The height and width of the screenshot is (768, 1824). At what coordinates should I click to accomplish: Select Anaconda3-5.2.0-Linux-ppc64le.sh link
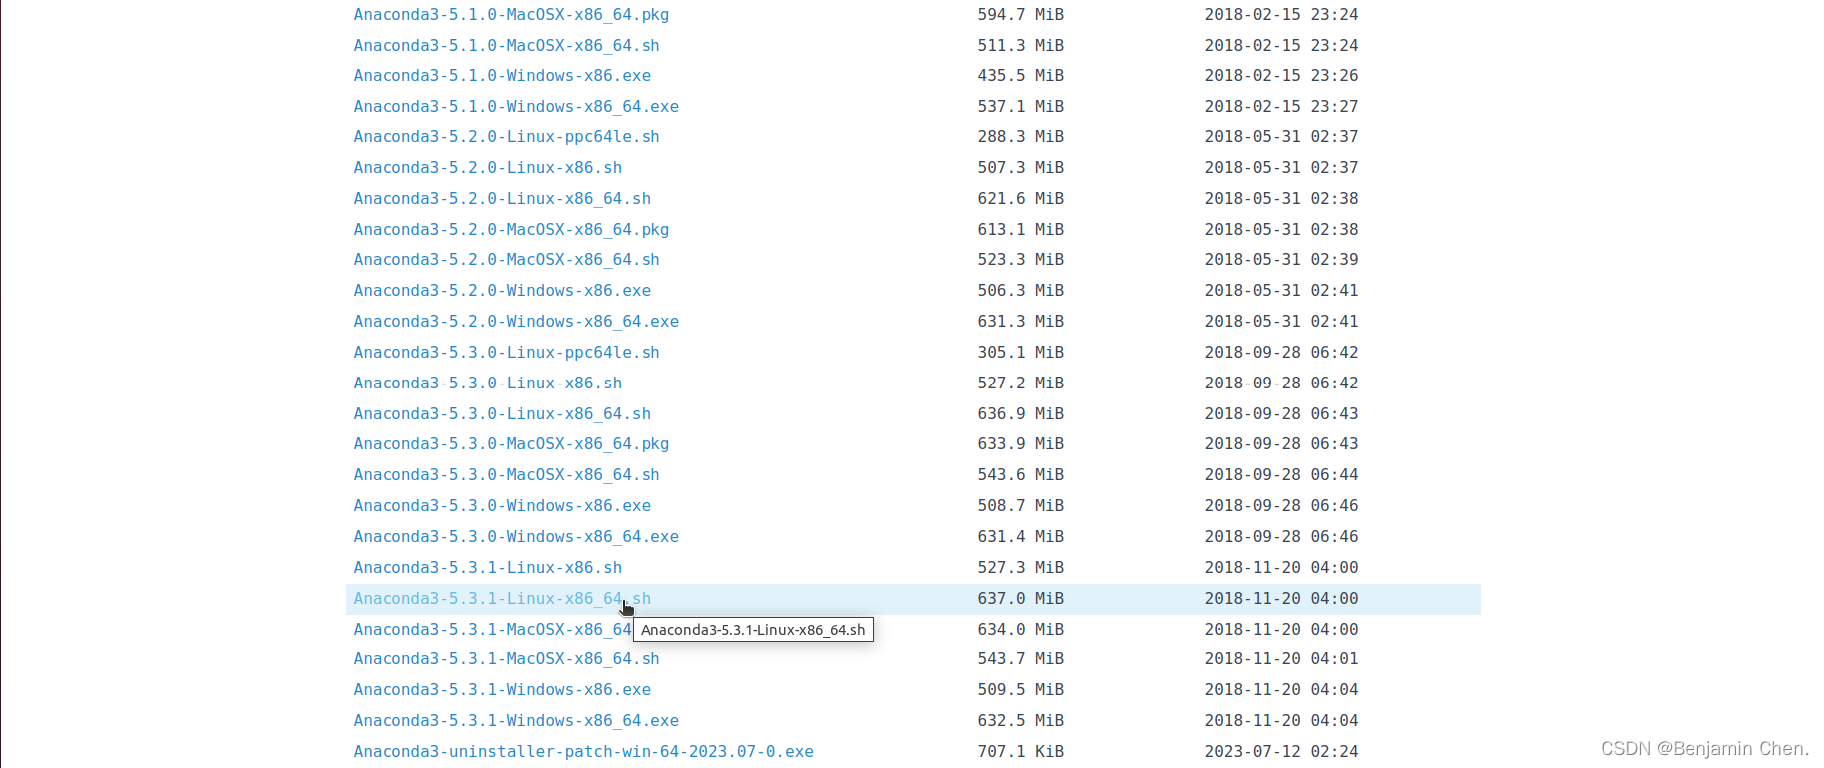tap(506, 137)
